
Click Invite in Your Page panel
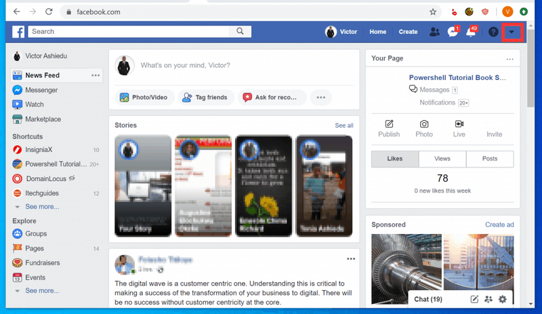point(495,134)
